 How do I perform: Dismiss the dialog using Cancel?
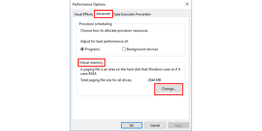155,125
